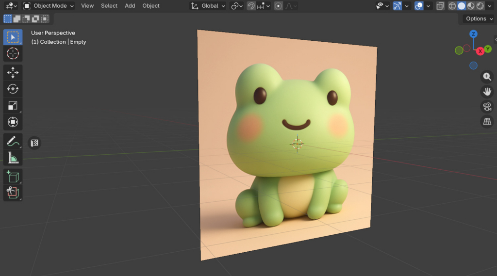This screenshot has width=497, height=276.
Task: Switch perspective/orthographic with grid icon
Action: (x=487, y=121)
